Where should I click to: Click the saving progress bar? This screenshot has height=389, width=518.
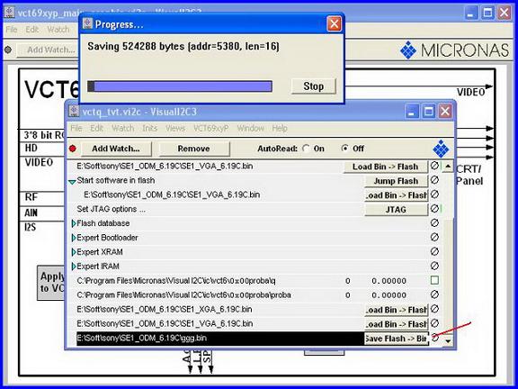tap(180, 86)
